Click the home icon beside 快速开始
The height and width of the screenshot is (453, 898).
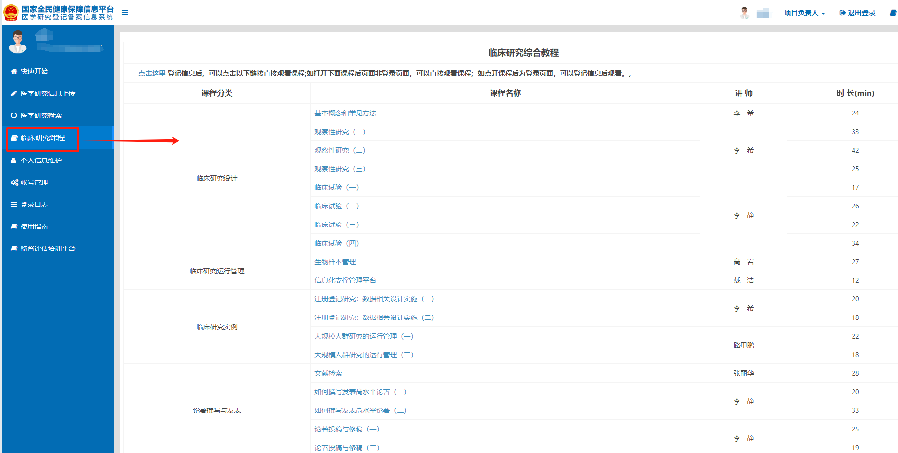[x=14, y=71]
